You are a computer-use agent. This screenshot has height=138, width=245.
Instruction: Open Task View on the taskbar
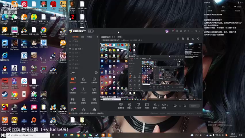pyautogui.click(x=59, y=135)
